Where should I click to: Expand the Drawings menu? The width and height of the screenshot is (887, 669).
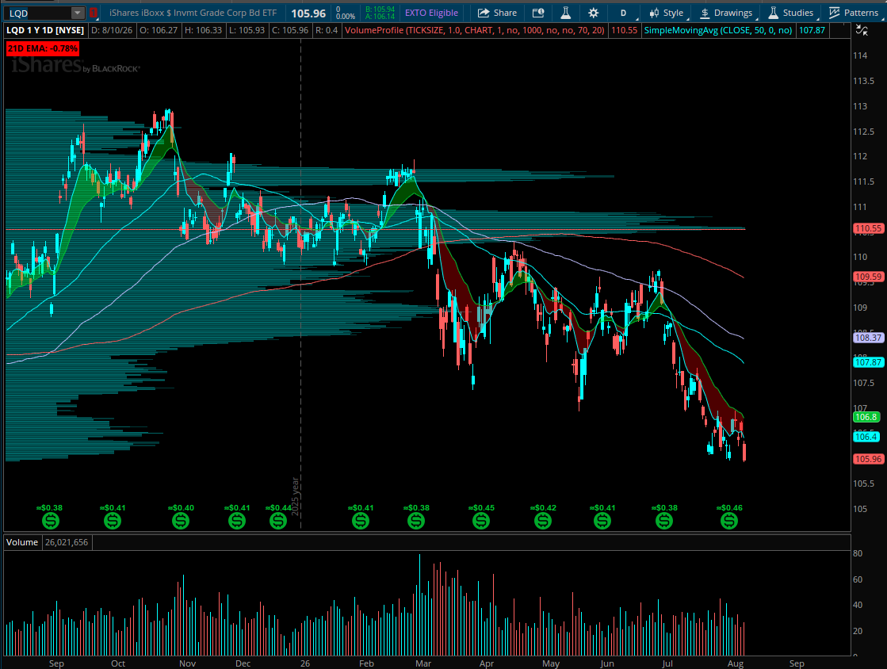(x=727, y=13)
